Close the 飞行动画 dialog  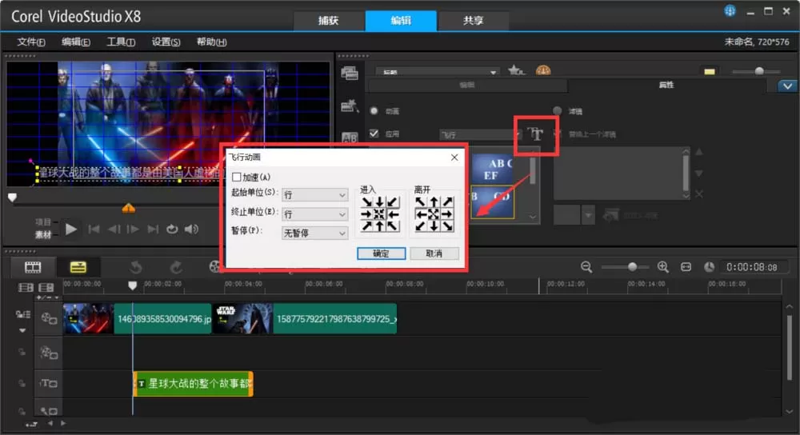454,158
